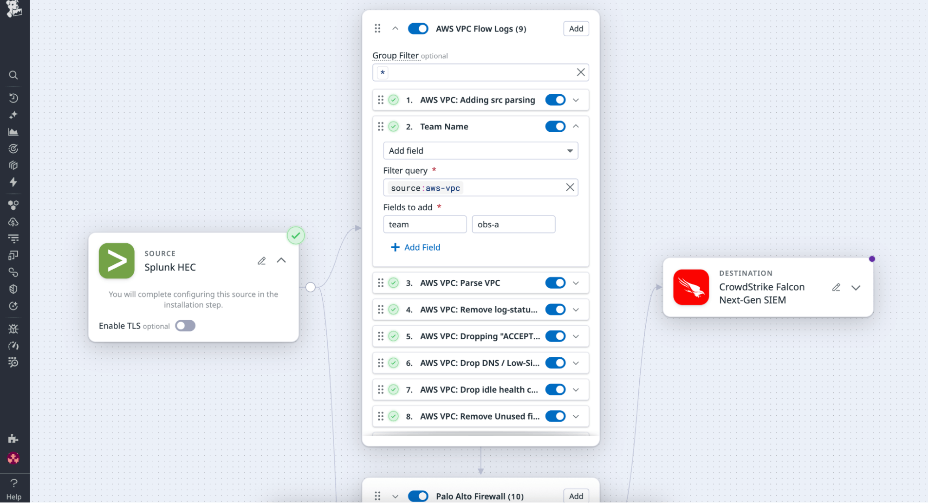Clear the source:aws-vpc filter query with X

(x=570, y=187)
